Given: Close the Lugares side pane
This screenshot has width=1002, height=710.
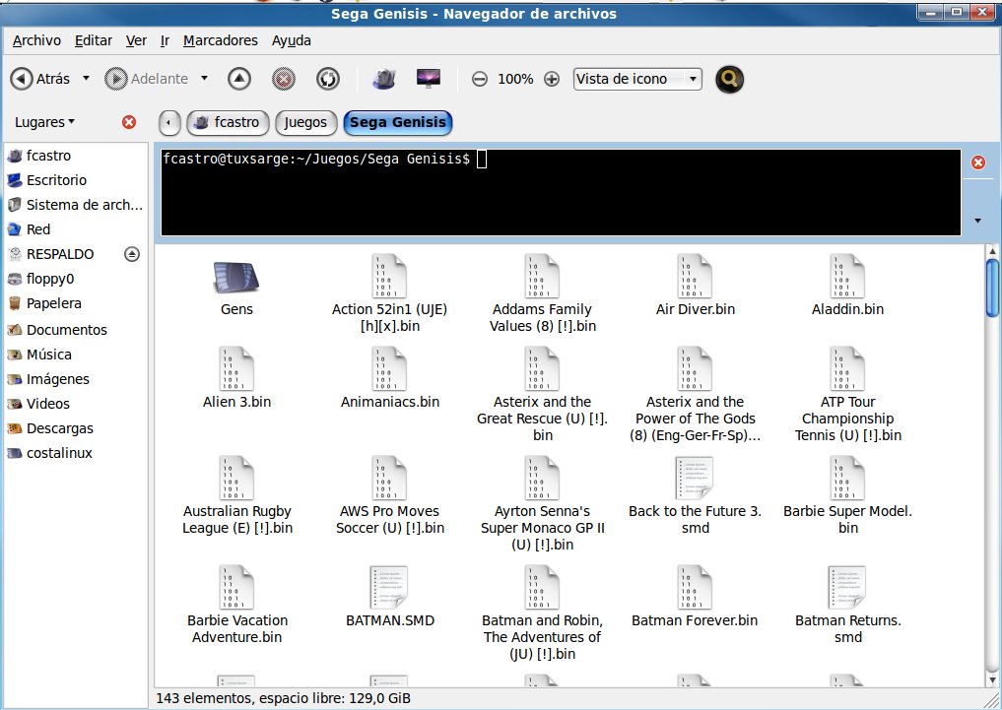Looking at the screenshot, I should [x=129, y=122].
